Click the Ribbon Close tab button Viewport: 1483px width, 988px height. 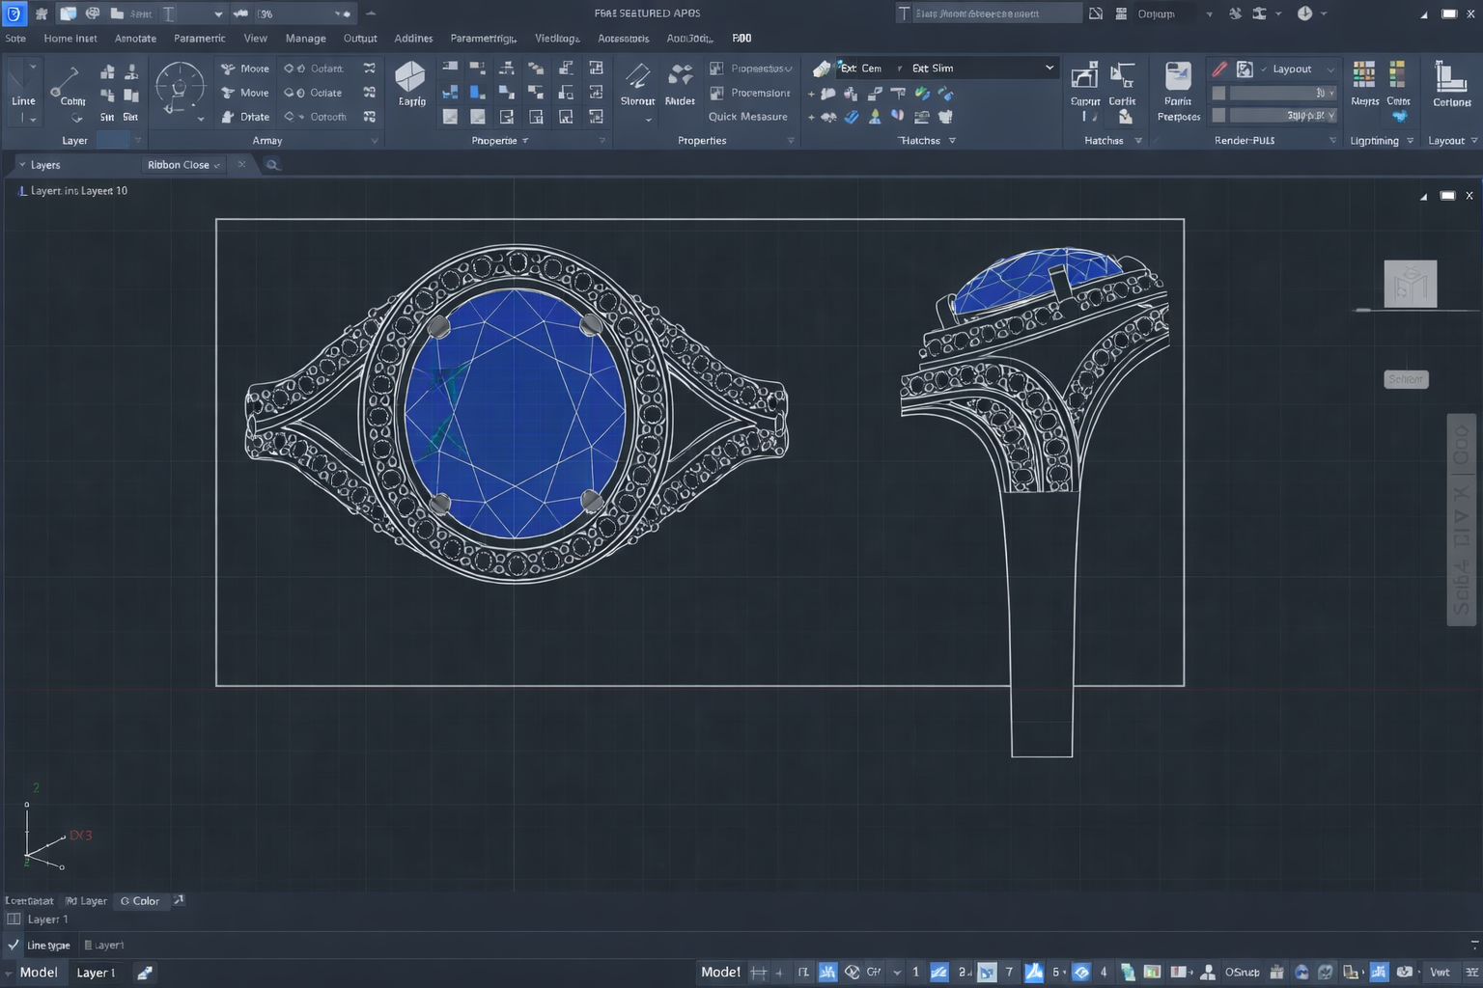tap(180, 164)
